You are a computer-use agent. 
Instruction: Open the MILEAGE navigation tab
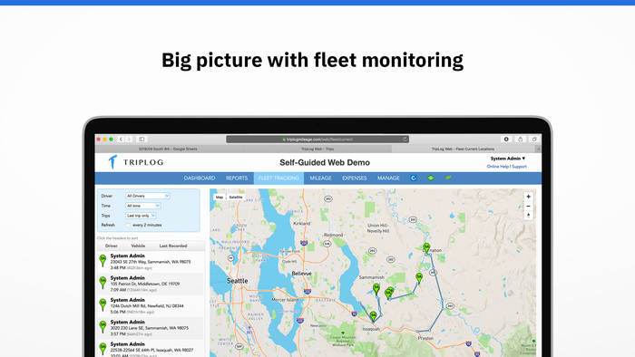point(320,178)
